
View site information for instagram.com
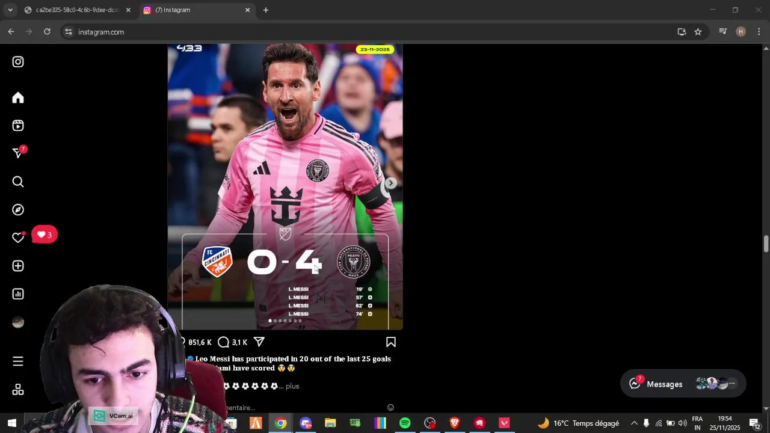[68, 32]
